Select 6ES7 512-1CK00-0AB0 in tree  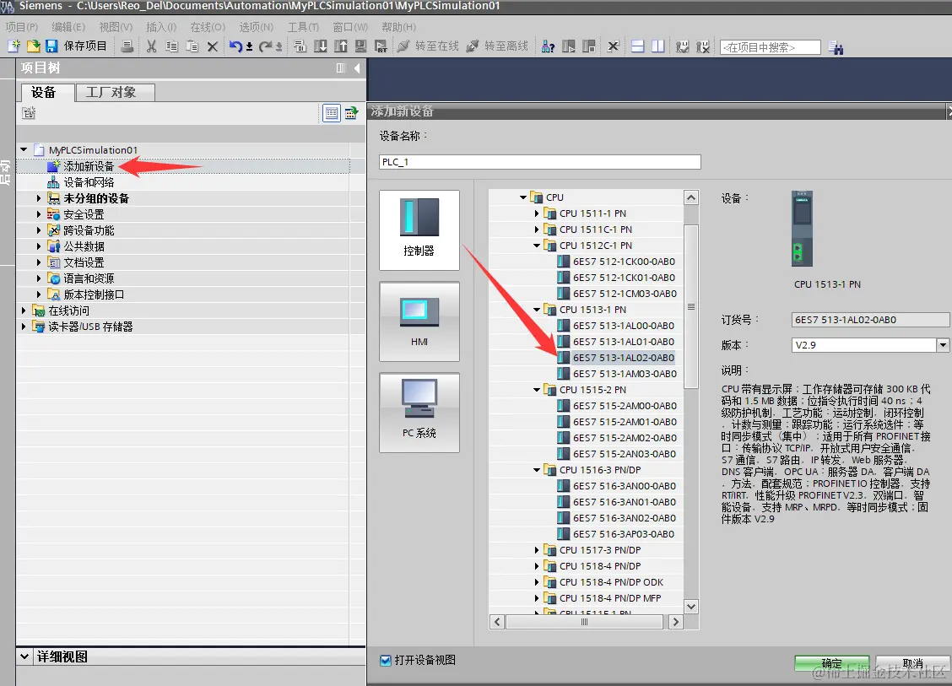tap(624, 262)
